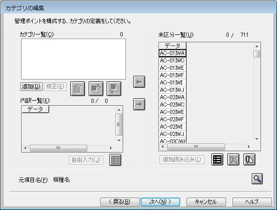Click the left arrow assign button
277x210 pixels.
tap(139, 82)
